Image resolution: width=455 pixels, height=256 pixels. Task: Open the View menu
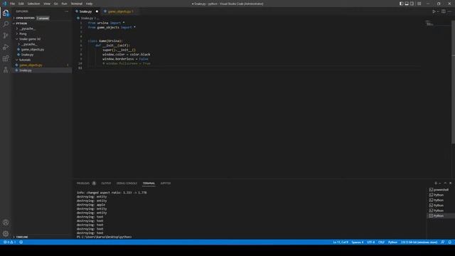pos(47,4)
